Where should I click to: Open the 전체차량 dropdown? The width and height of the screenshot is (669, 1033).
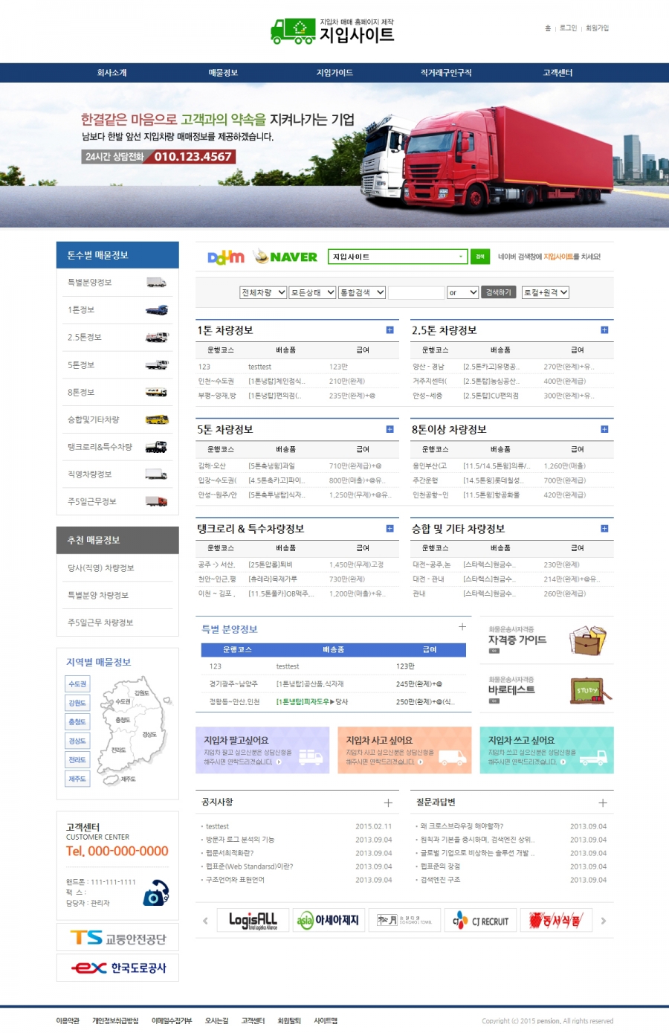click(263, 293)
